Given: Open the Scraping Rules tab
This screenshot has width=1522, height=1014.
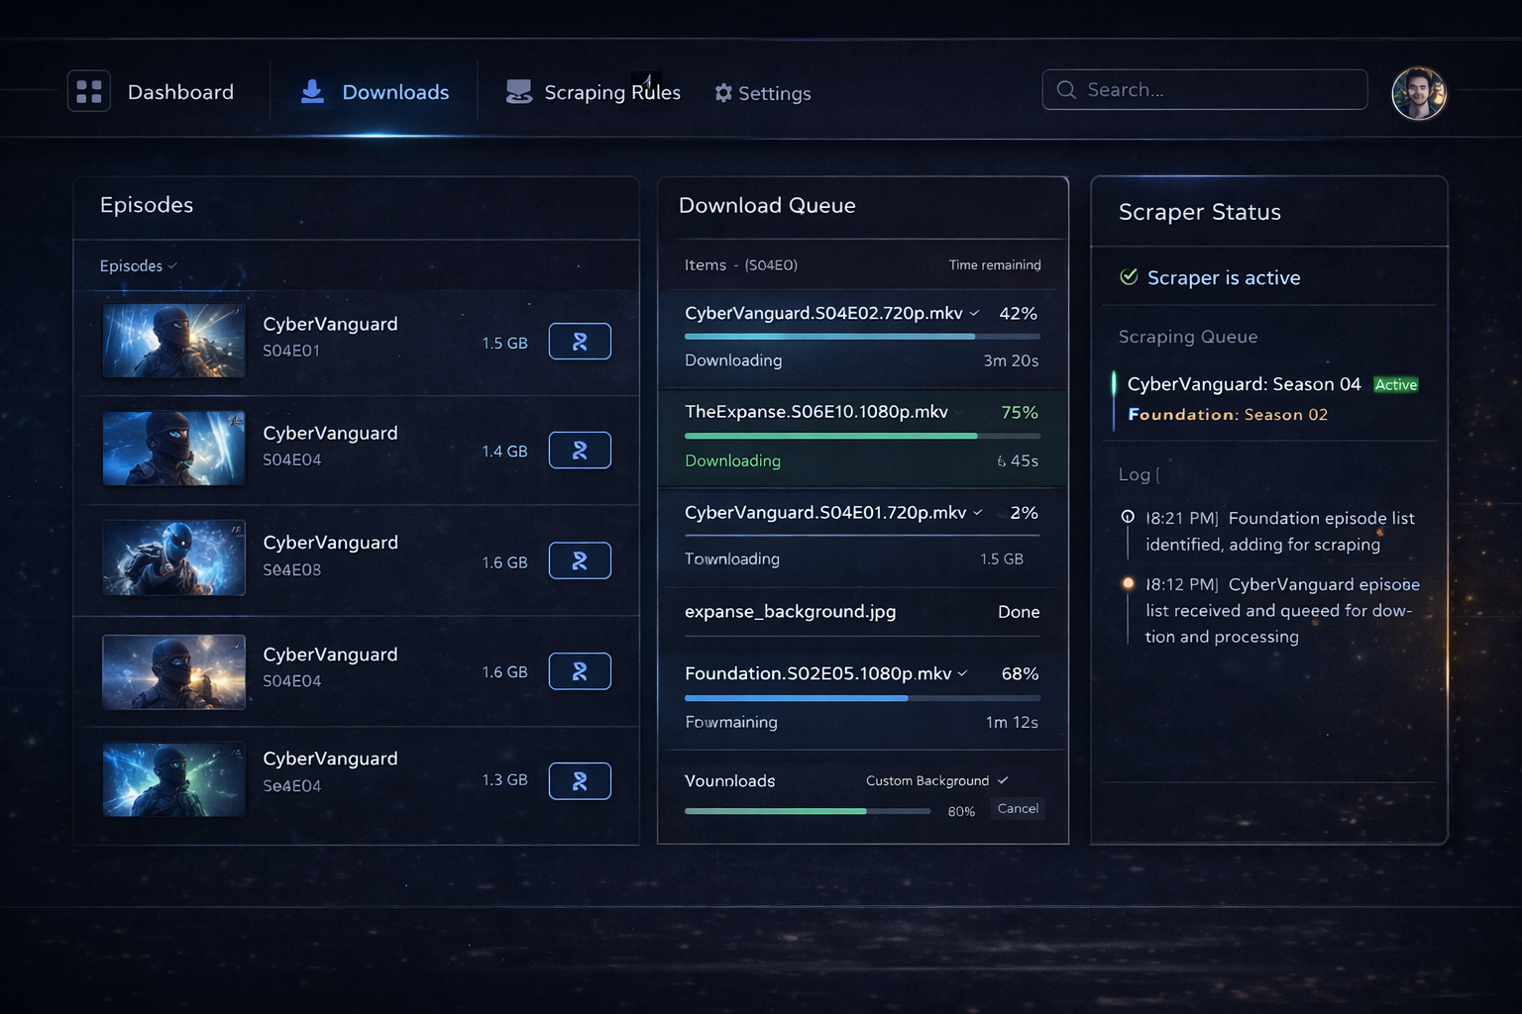Looking at the screenshot, I should coord(611,92).
